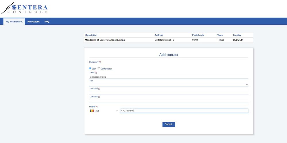287x143 pixels.
Task: Select the User radio button
Action: (90, 68)
